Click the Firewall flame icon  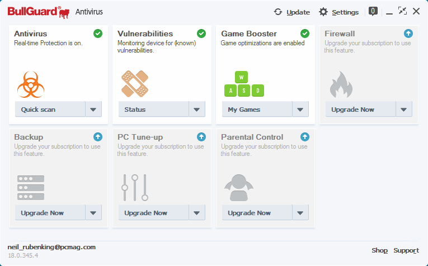coord(341,84)
